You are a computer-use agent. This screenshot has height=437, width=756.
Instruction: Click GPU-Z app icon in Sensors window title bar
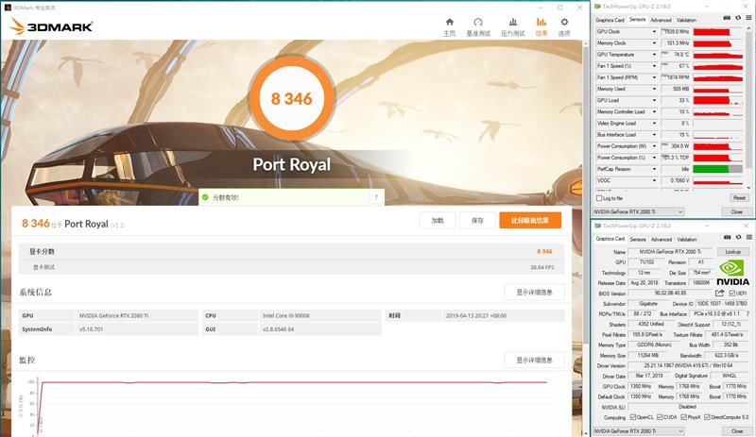(x=598, y=7)
